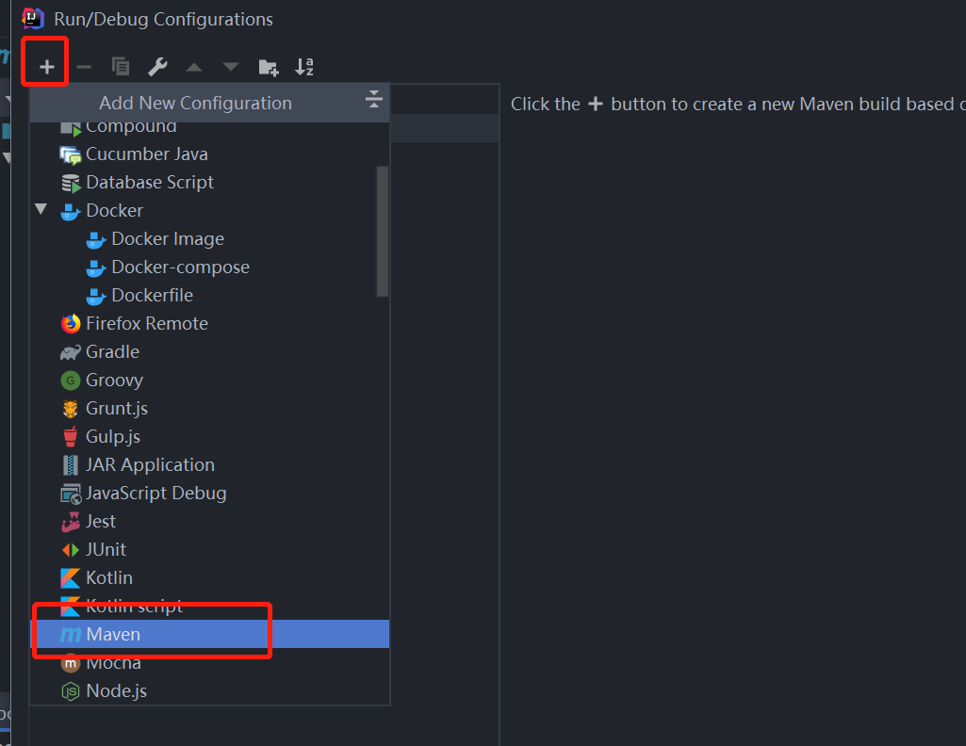966x746 pixels.
Task: Click the Jest icon
Action: 71,522
